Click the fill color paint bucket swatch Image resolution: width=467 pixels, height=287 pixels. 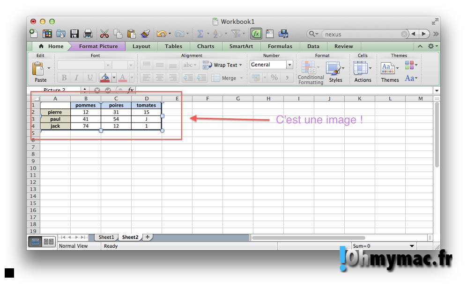point(105,78)
